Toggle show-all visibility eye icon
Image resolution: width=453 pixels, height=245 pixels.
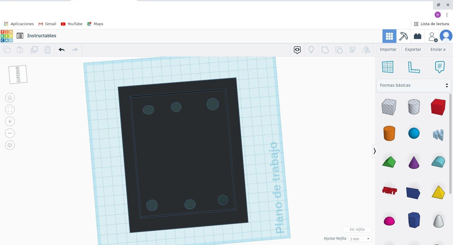tap(297, 50)
